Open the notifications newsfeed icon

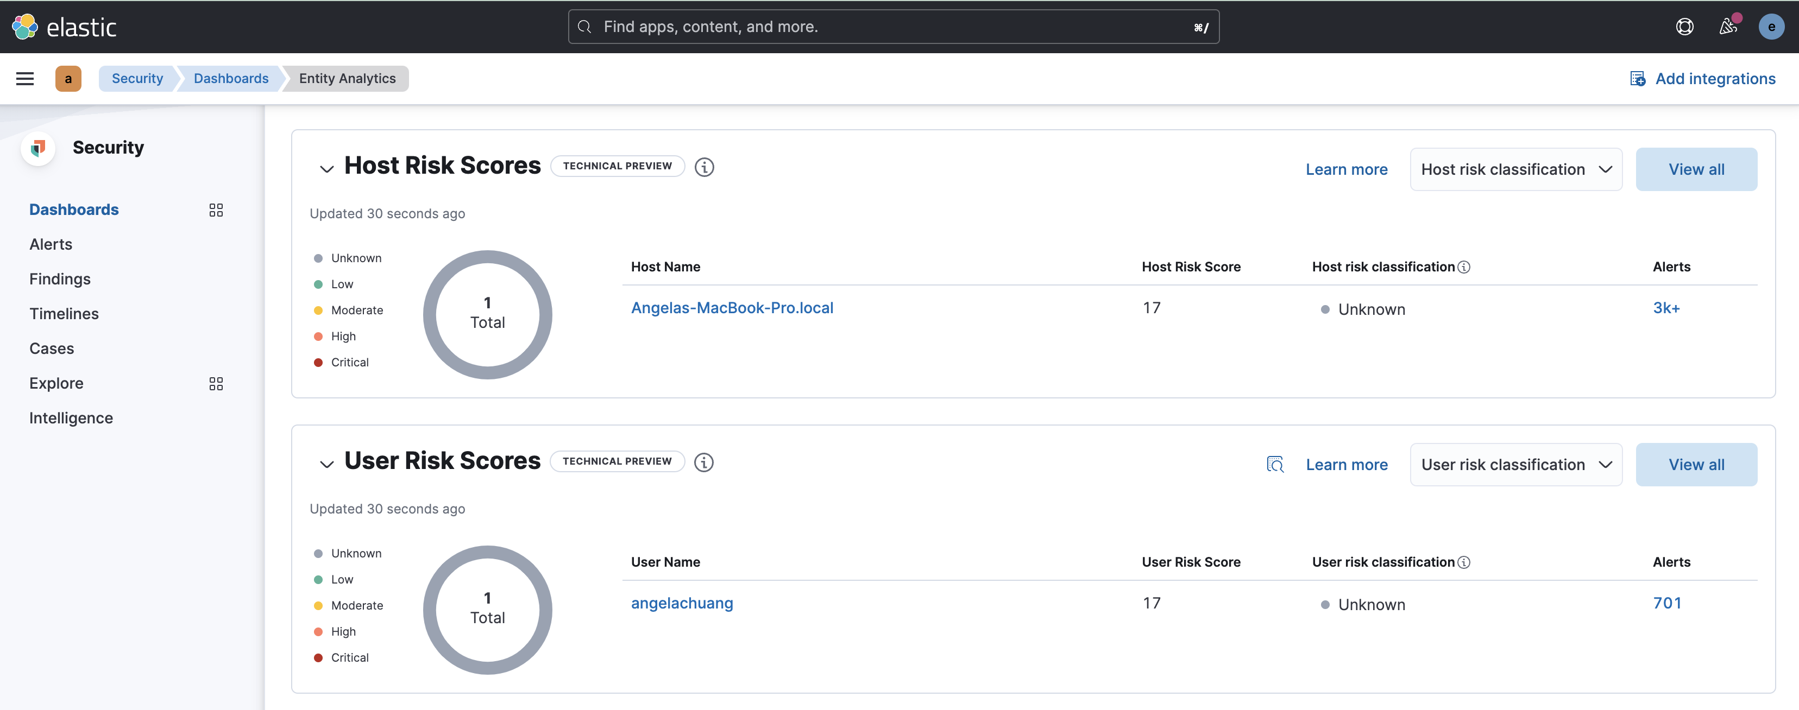[x=1728, y=27]
